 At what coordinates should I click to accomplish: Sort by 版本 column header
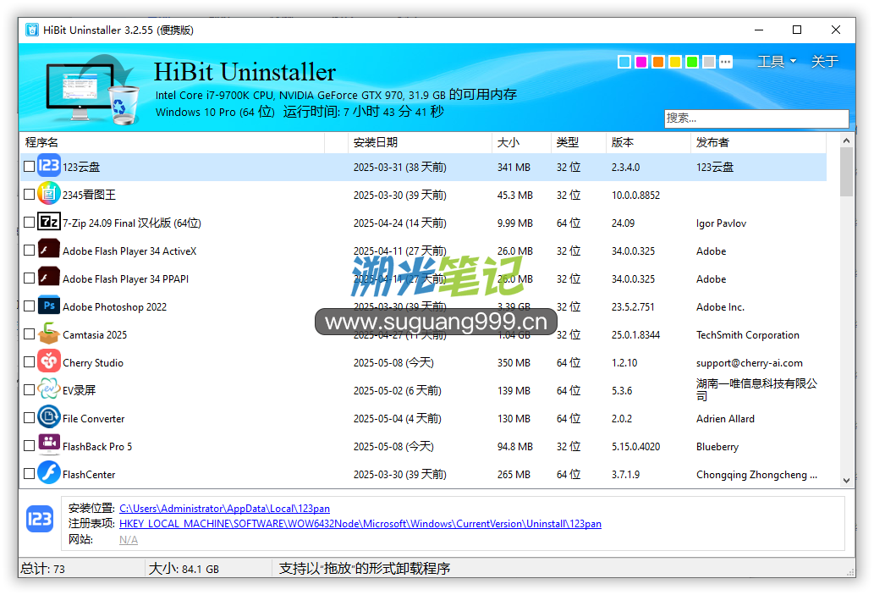(648, 143)
